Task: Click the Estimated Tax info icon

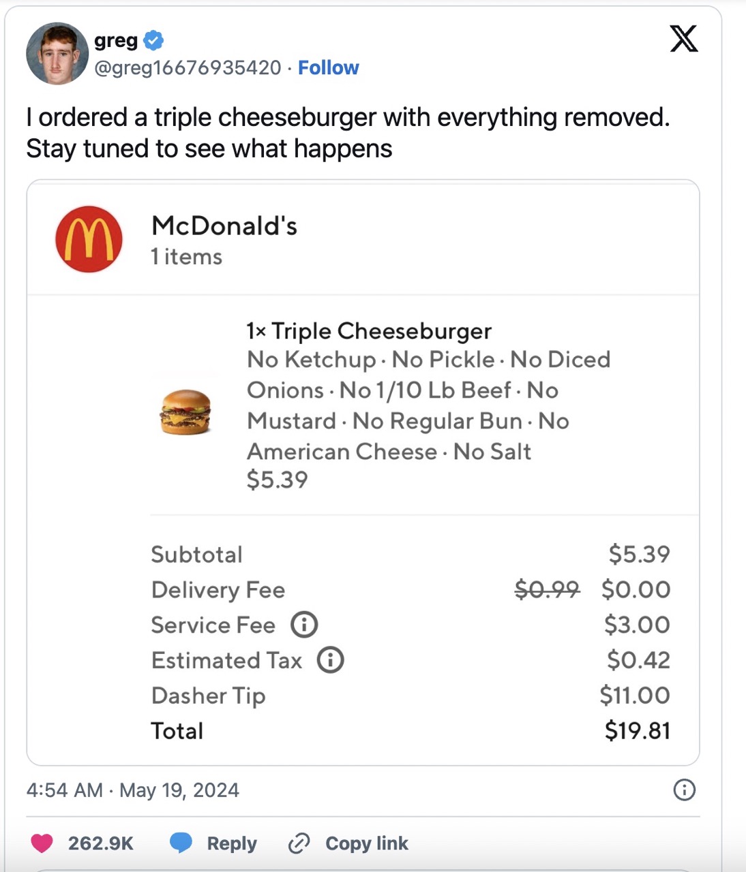Action: [x=329, y=659]
